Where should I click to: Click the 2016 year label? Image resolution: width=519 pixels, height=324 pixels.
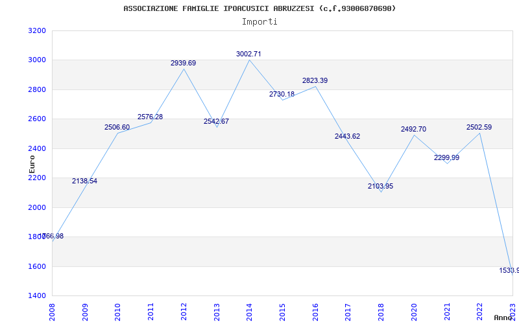coord(315,312)
